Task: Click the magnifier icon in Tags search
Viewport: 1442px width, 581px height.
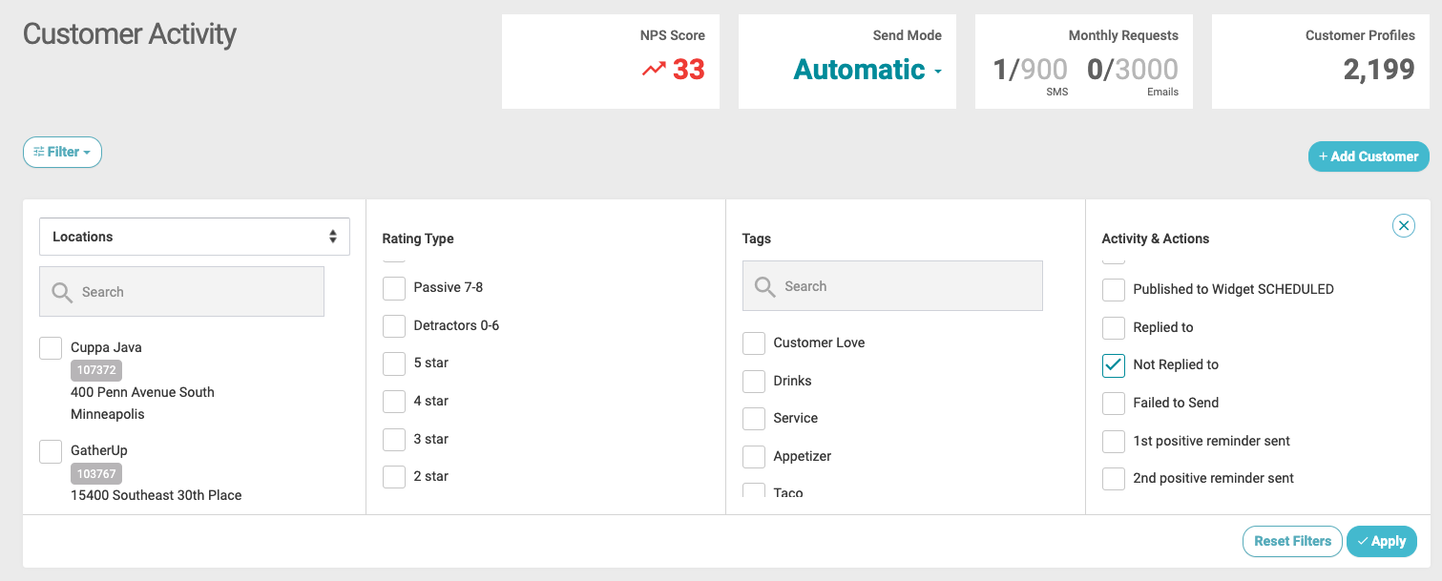Action: click(764, 286)
